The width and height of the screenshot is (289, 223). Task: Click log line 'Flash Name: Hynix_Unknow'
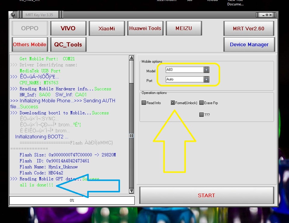tap(49, 167)
